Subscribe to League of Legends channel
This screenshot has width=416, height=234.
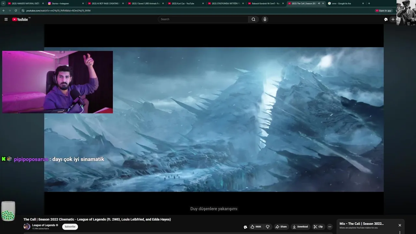[x=70, y=227]
